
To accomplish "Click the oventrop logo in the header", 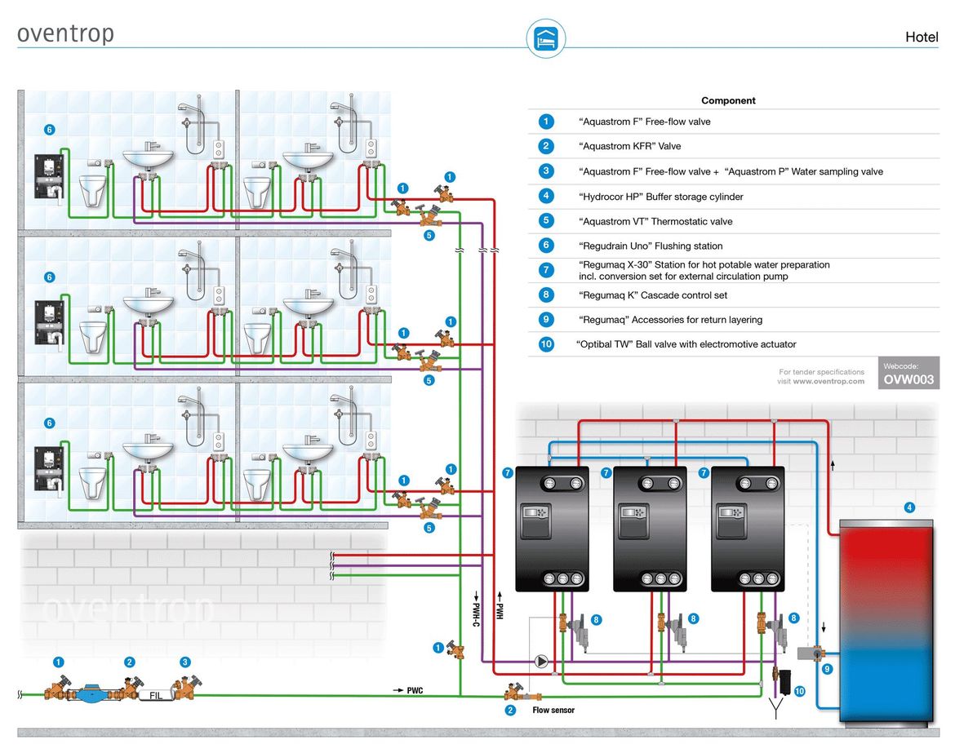I will click(66, 34).
